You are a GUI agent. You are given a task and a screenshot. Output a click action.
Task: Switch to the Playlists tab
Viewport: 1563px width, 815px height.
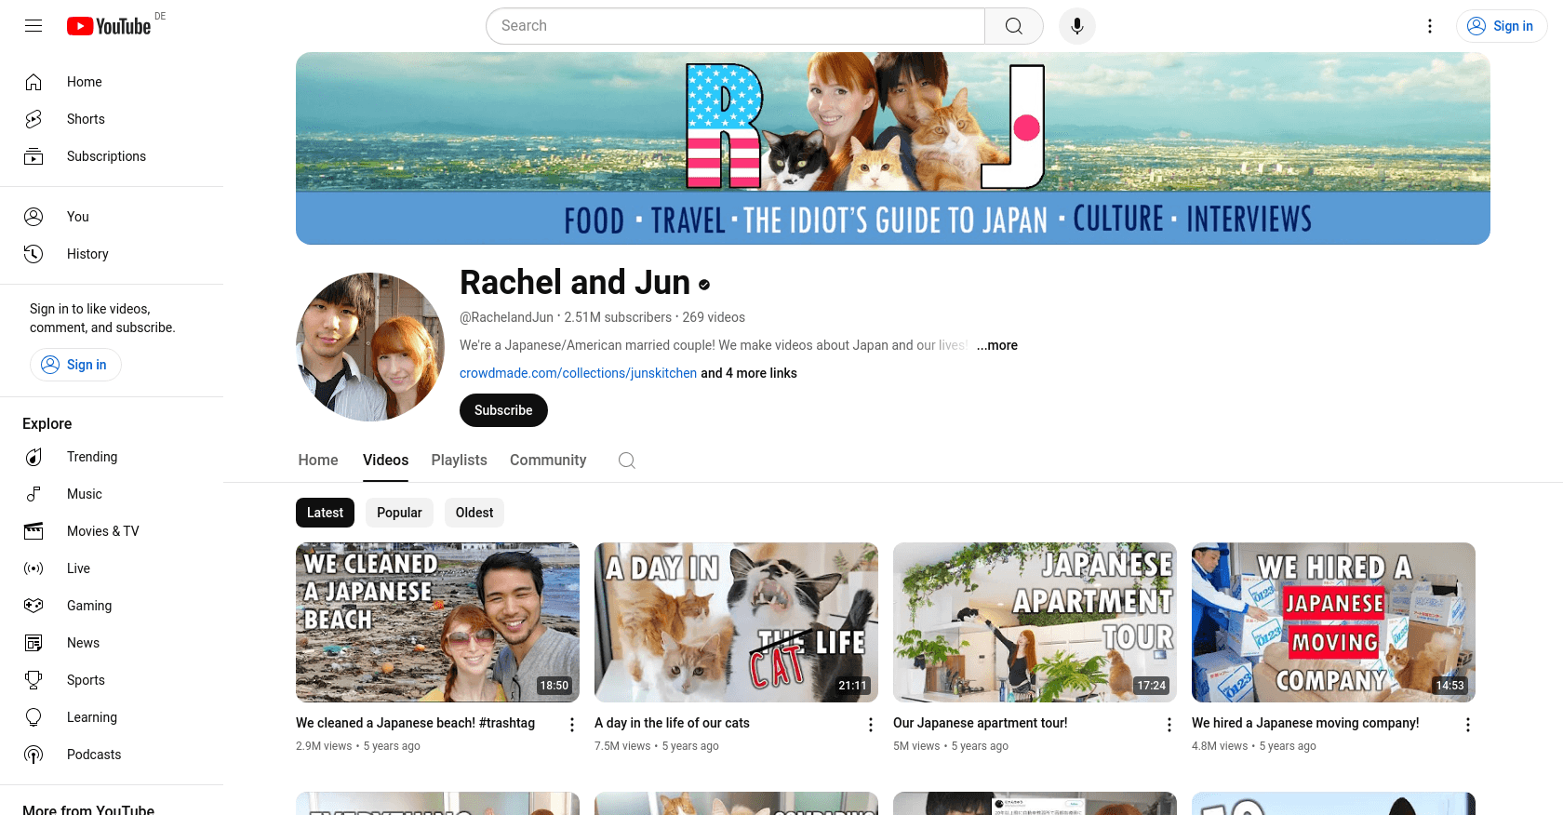click(x=459, y=461)
